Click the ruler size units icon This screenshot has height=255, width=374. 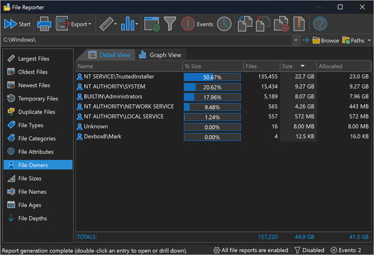(x=106, y=24)
